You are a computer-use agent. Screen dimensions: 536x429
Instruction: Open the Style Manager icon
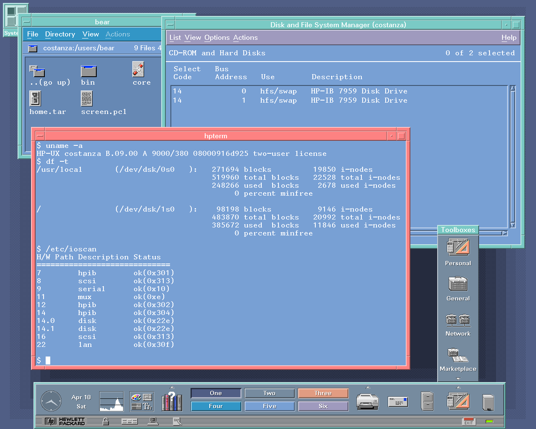(142, 401)
